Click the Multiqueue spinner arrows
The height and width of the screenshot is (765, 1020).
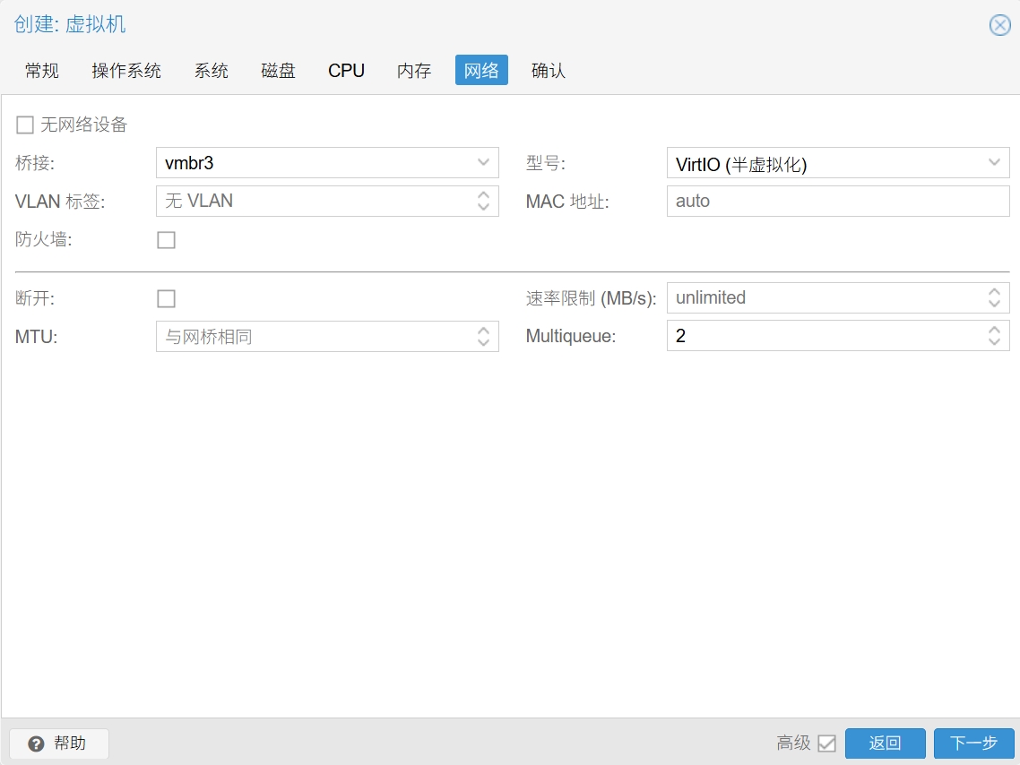click(994, 336)
